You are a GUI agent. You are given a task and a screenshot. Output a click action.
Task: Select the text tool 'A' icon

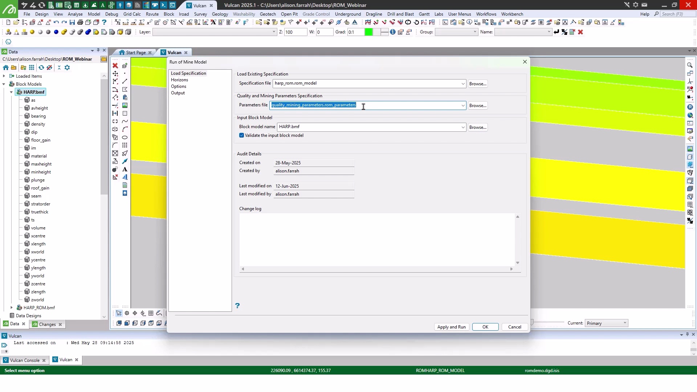125,169
